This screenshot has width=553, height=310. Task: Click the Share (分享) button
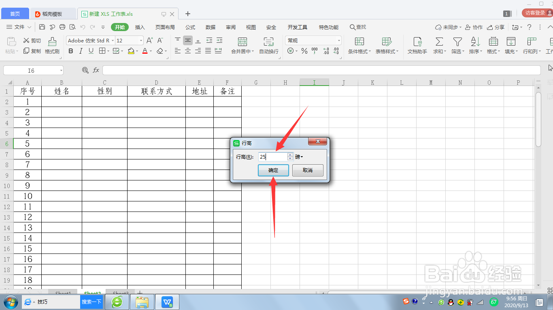(x=496, y=27)
